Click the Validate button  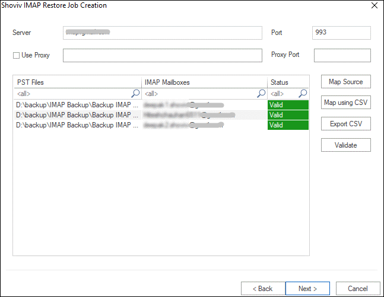346,145
